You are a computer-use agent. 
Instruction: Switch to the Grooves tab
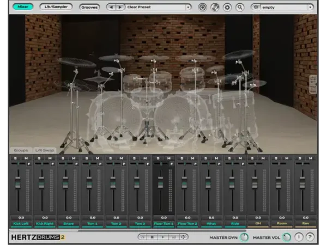(89, 7)
